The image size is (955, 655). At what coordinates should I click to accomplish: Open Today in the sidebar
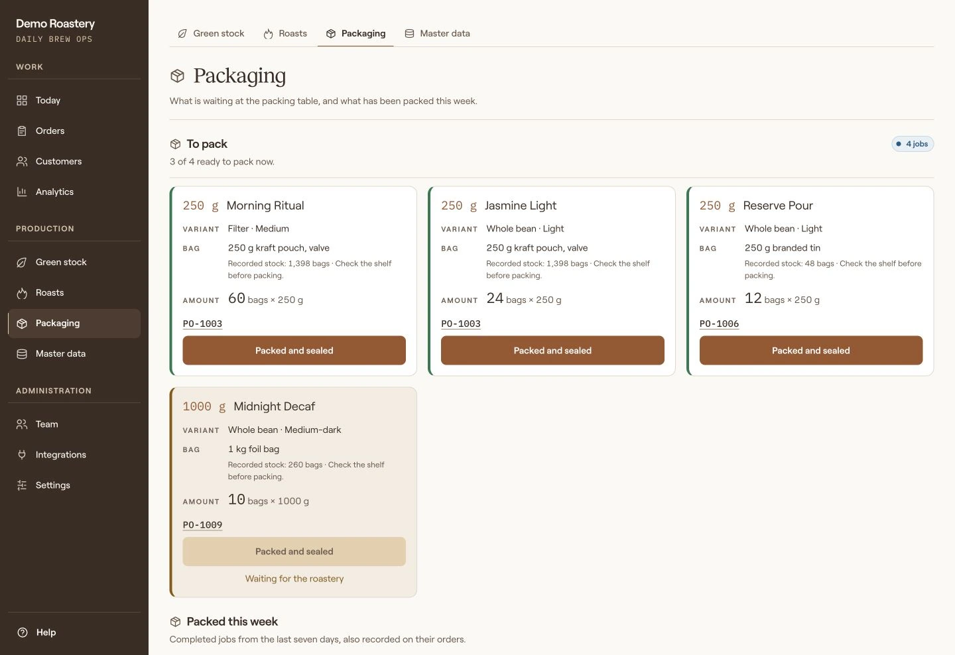click(74, 100)
